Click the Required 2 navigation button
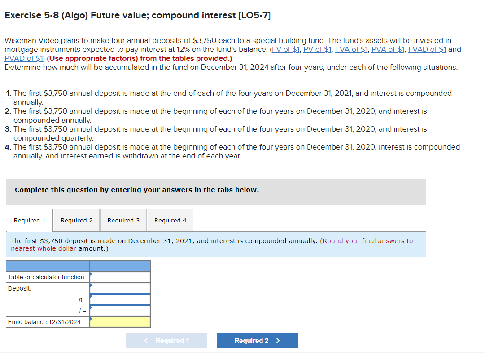 coord(257,340)
